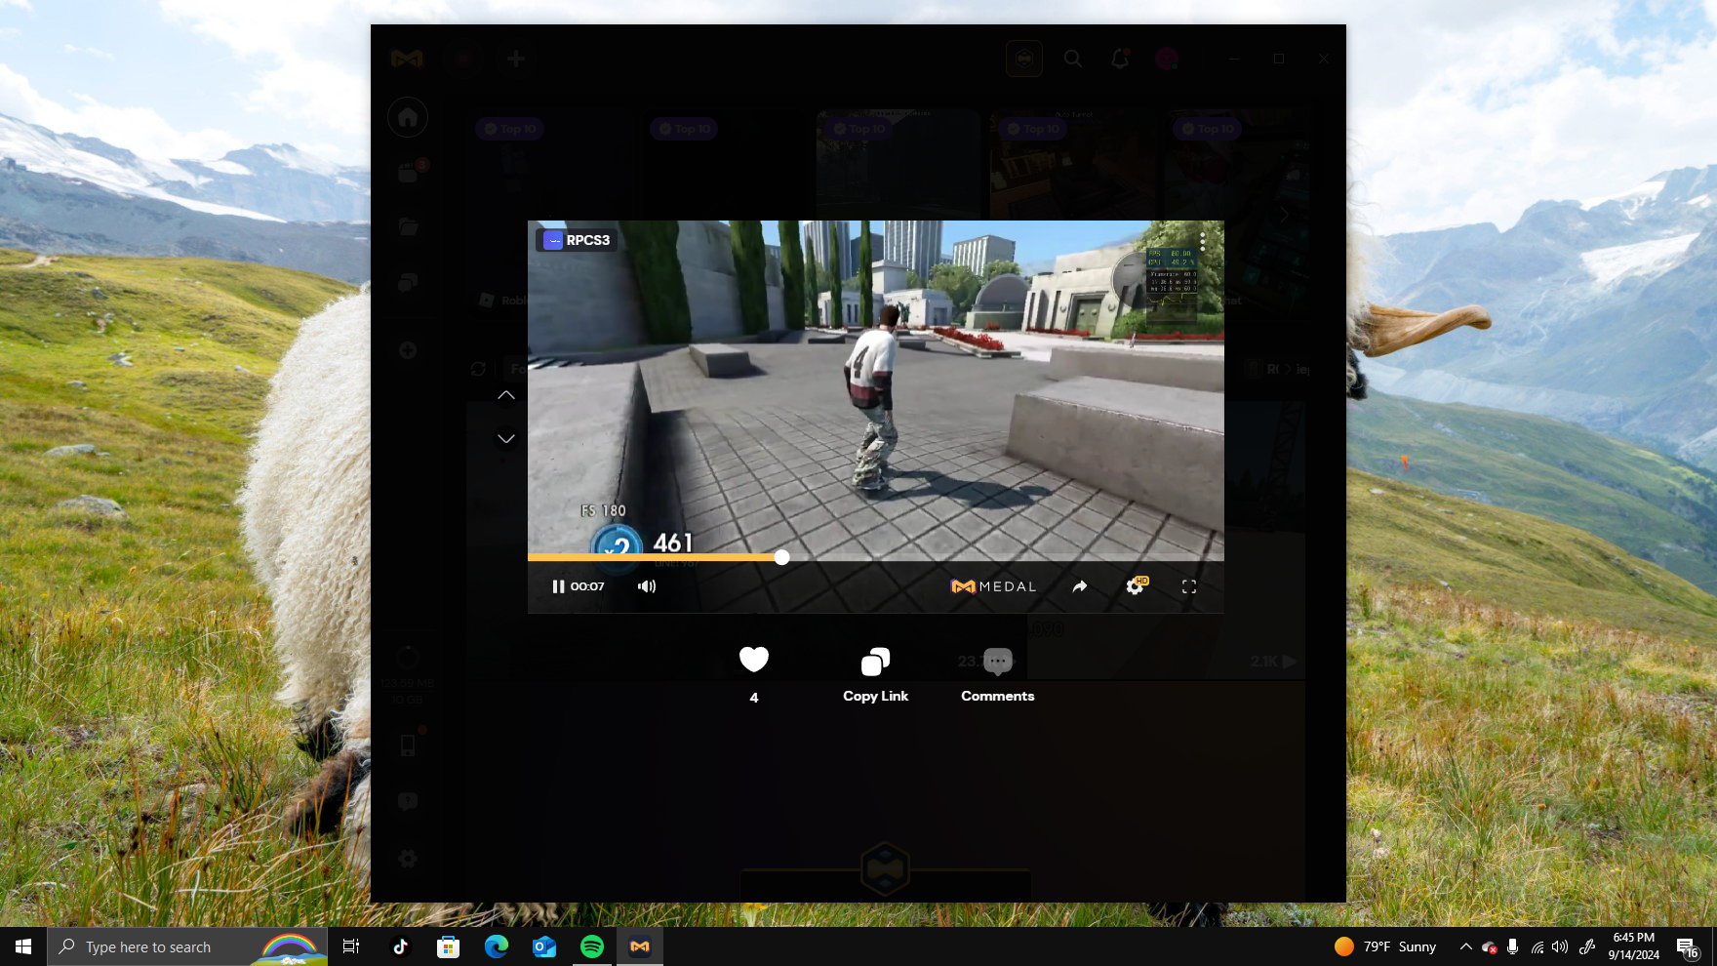Click the share arrow icon in player

coord(1080,586)
